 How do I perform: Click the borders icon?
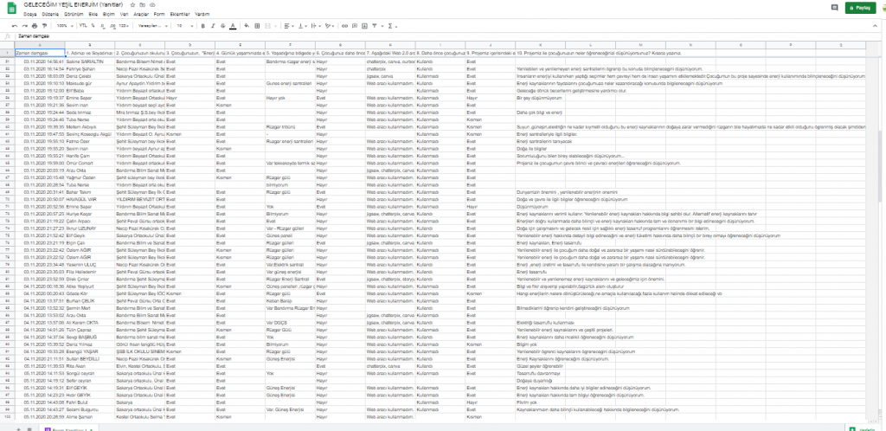pyautogui.click(x=257, y=26)
